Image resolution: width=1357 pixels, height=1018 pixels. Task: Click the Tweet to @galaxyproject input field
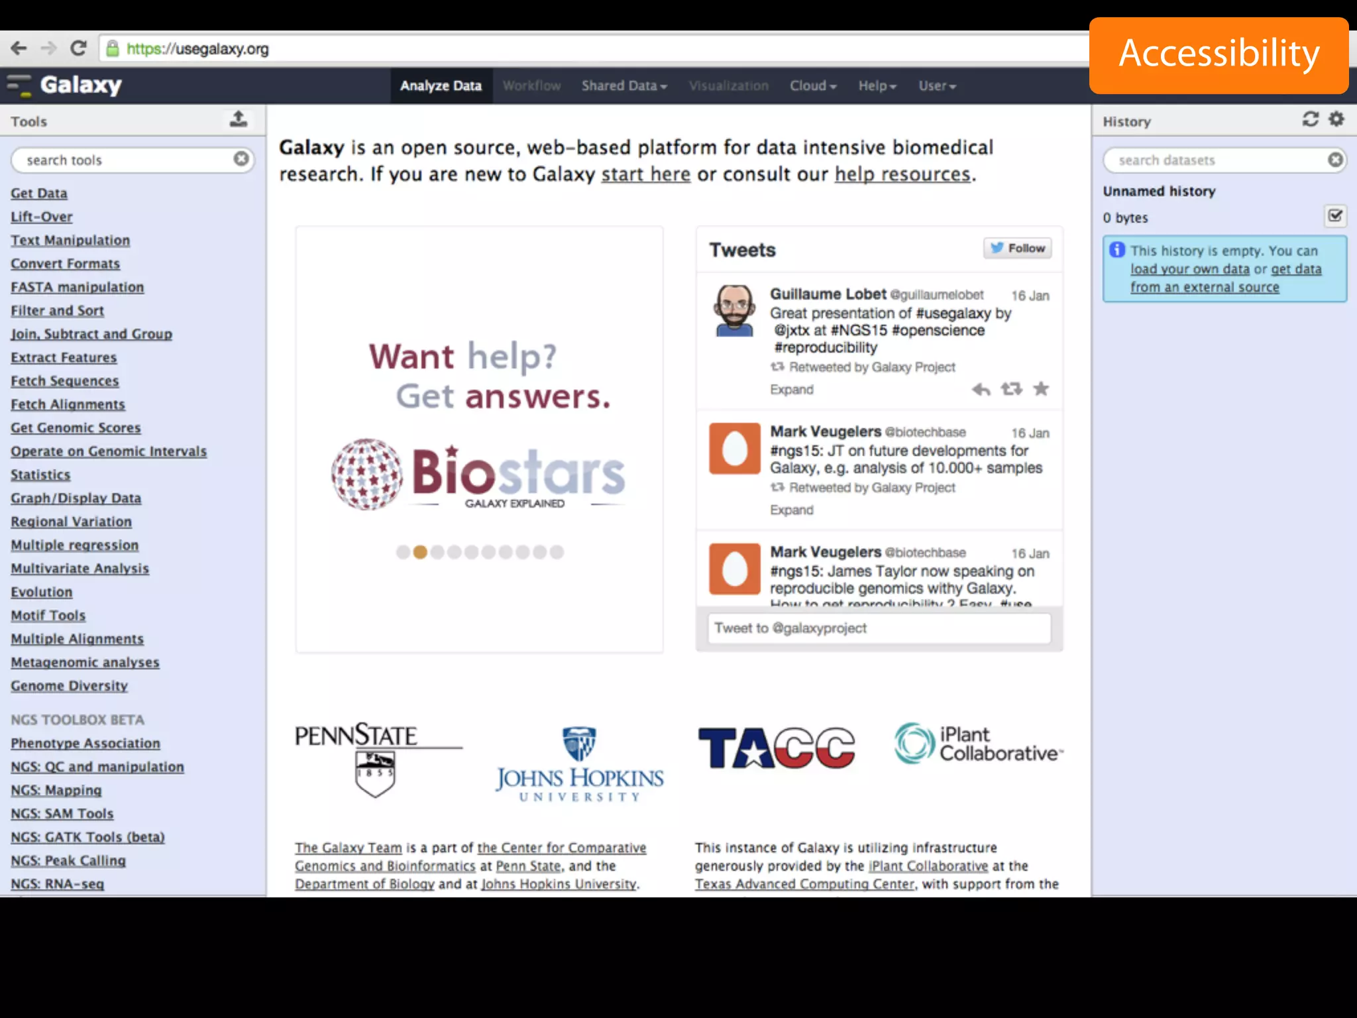pos(879,628)
